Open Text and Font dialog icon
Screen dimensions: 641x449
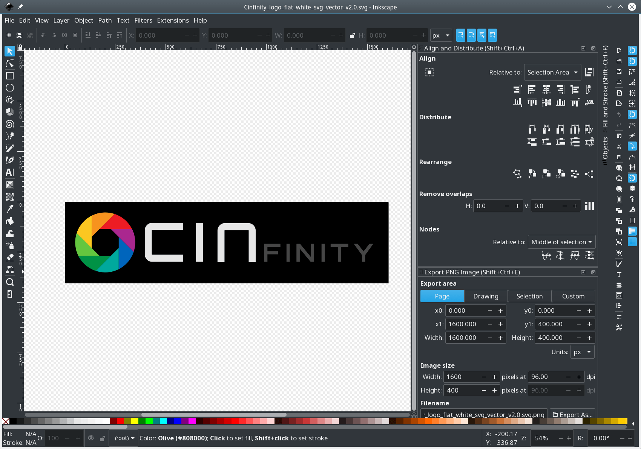click(x=619, y=274)
